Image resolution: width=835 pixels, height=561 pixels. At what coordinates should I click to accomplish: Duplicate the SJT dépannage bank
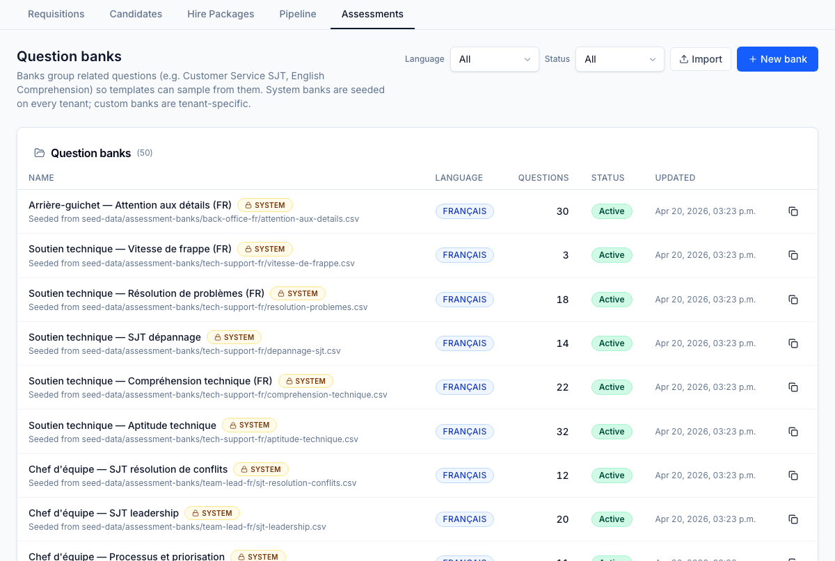793,343
